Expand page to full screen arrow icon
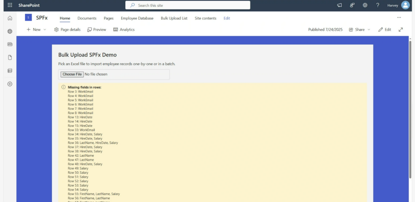This screenshot has width=415, height=202. 401,30
